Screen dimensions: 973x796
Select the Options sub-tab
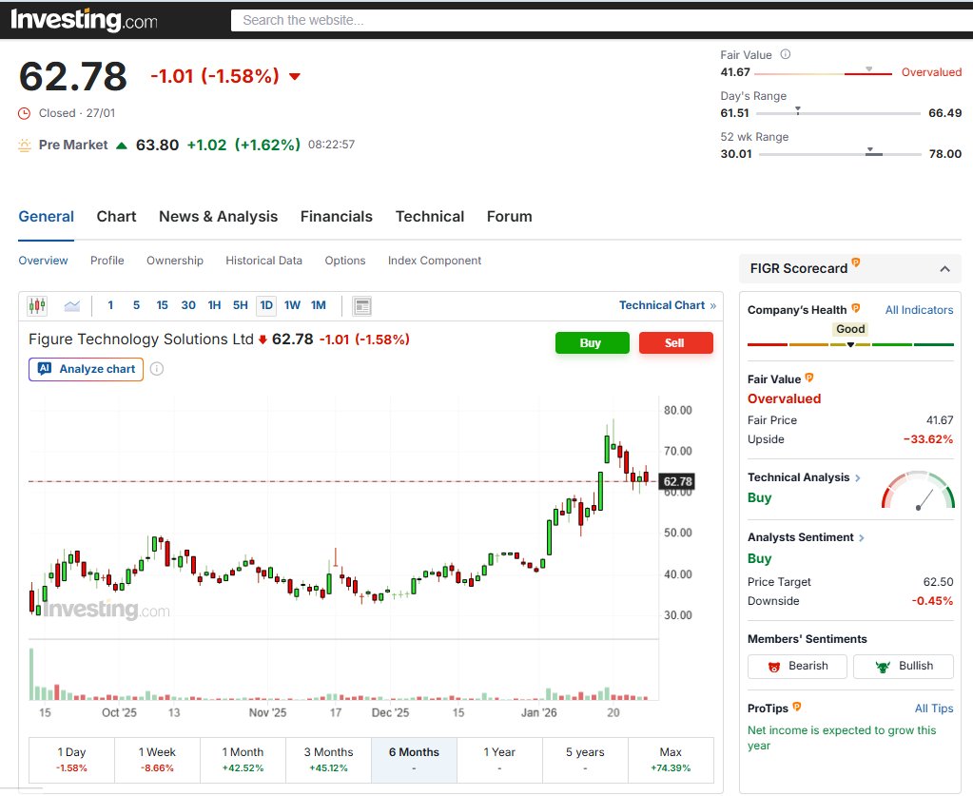click(345, 261)
